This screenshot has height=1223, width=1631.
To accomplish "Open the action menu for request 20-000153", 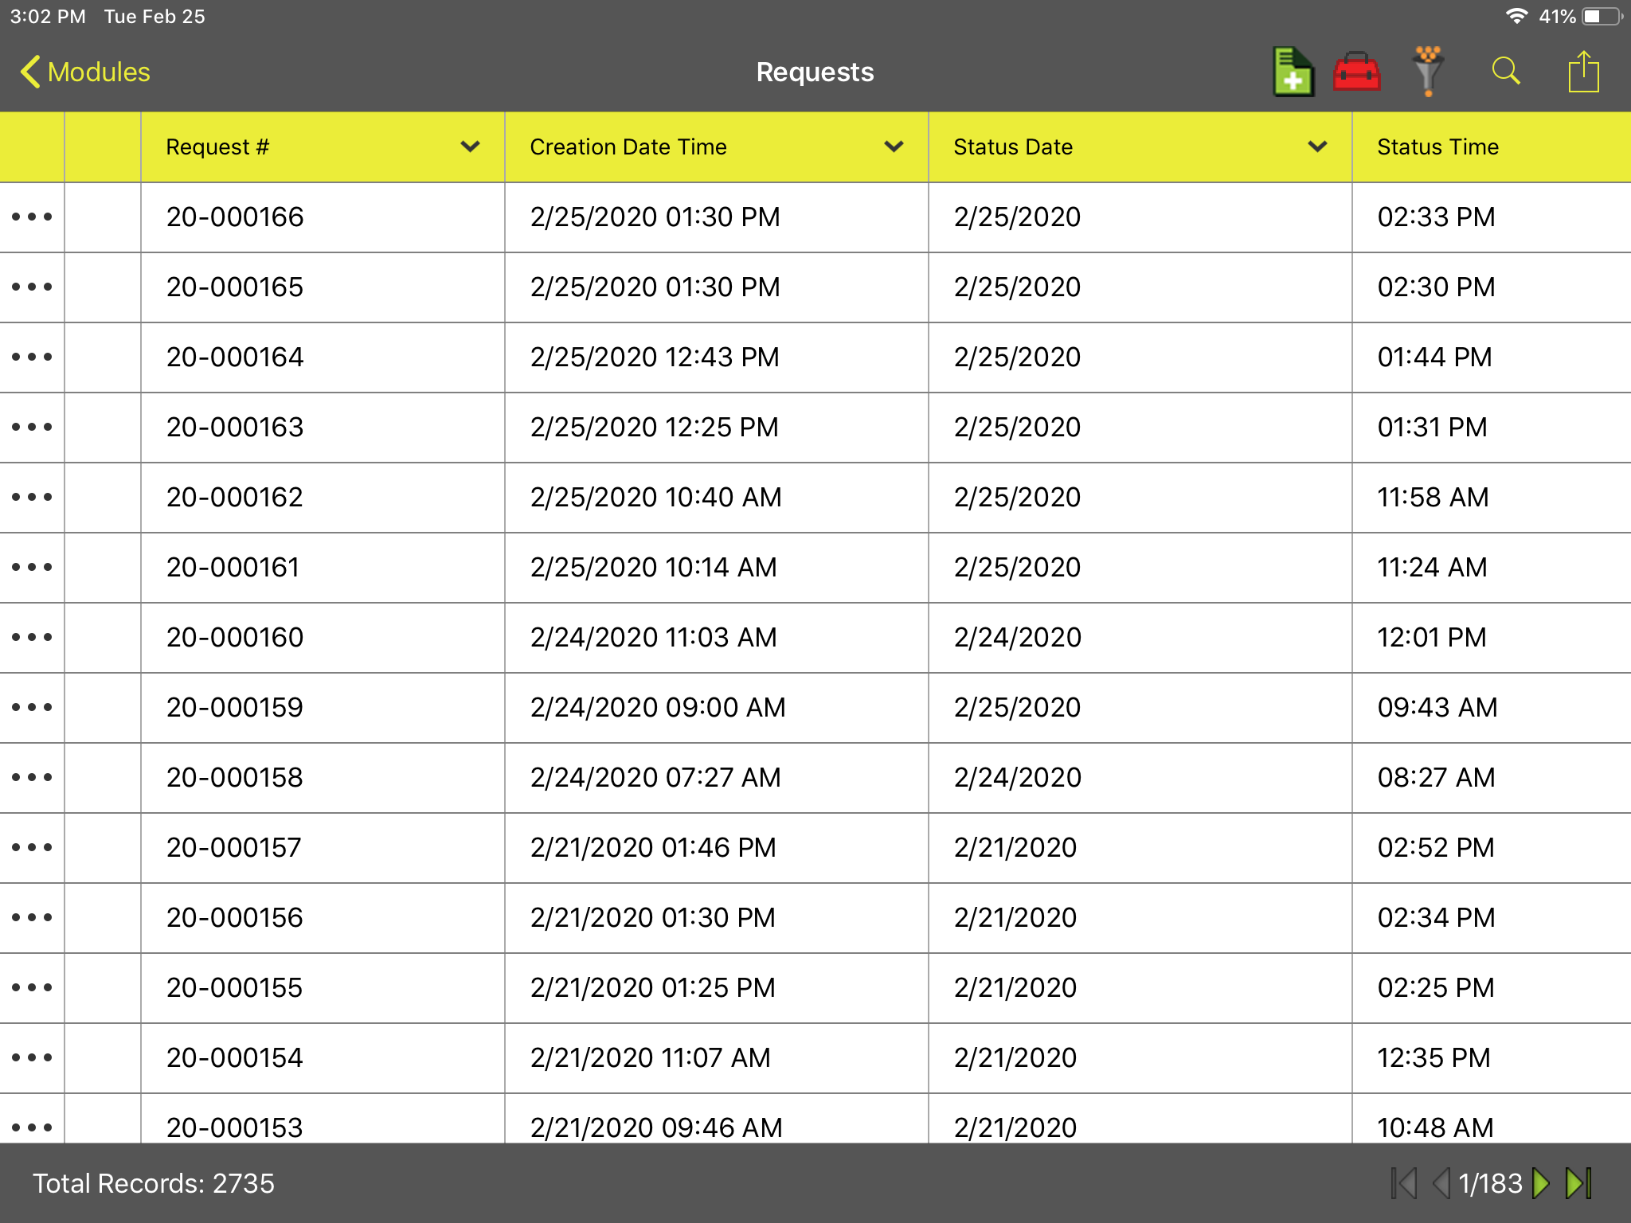I will click(x=32, y=1127).
